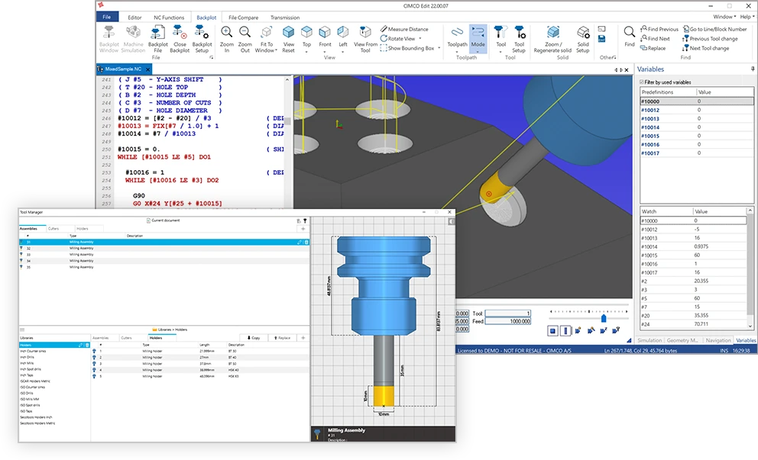Select variable #10014 in Predefinitions list

coord(696,127)
